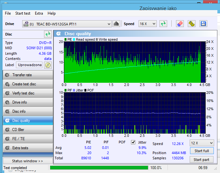Click the Label input field Uprowadzona
Screen dimensions: 220x173
pos(29,65)
